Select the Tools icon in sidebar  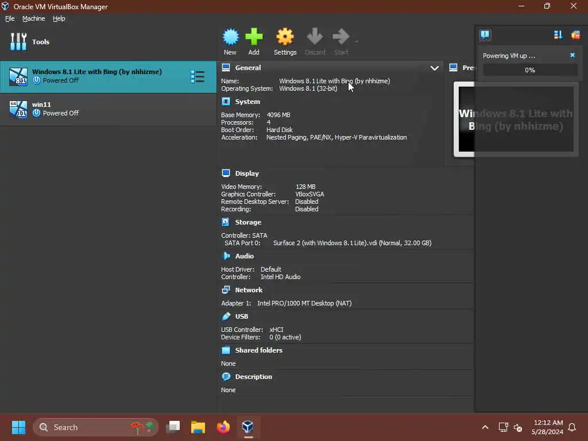pyautogui.click(x=18, y=41)
